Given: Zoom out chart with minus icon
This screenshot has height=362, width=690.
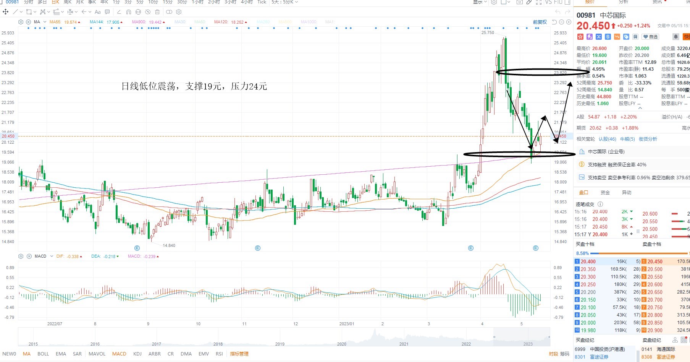Looking at the screenshot, I should click(561, 22).
